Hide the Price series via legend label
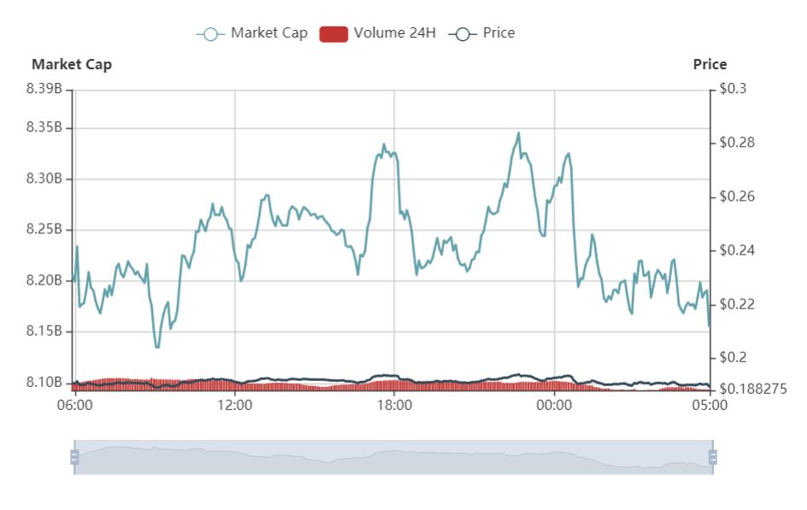 [499, 33]
